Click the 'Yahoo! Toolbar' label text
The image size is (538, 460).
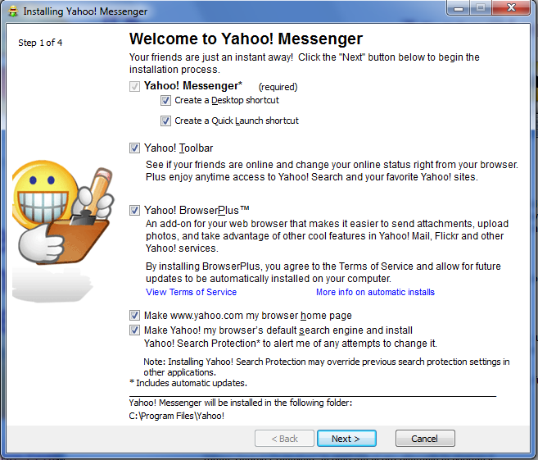click(179, 148)
